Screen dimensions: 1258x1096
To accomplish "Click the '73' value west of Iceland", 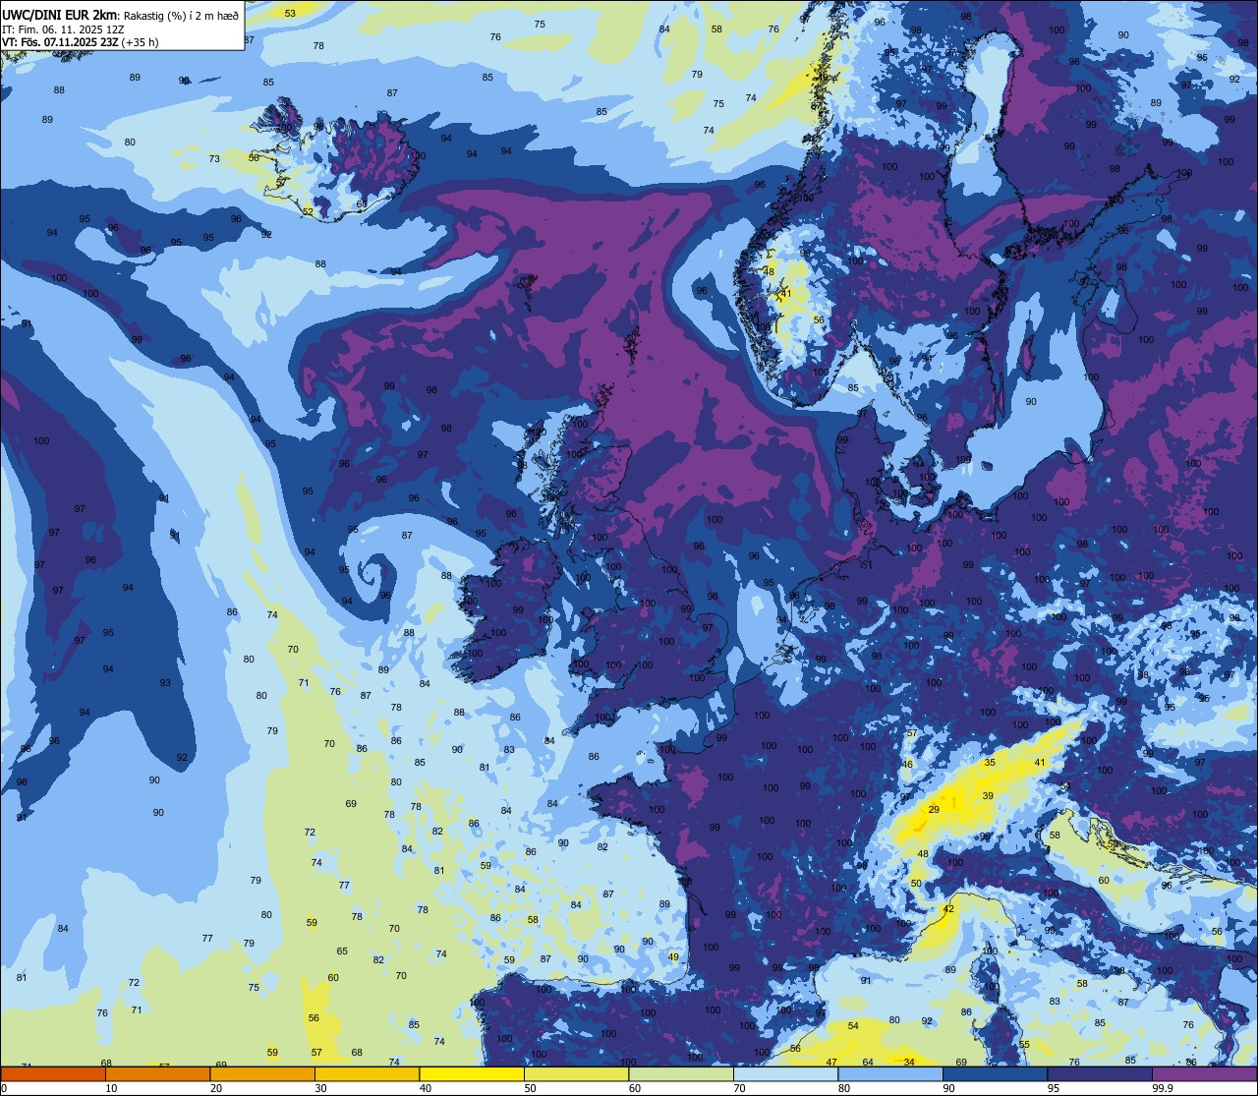I will pos(214,158).
